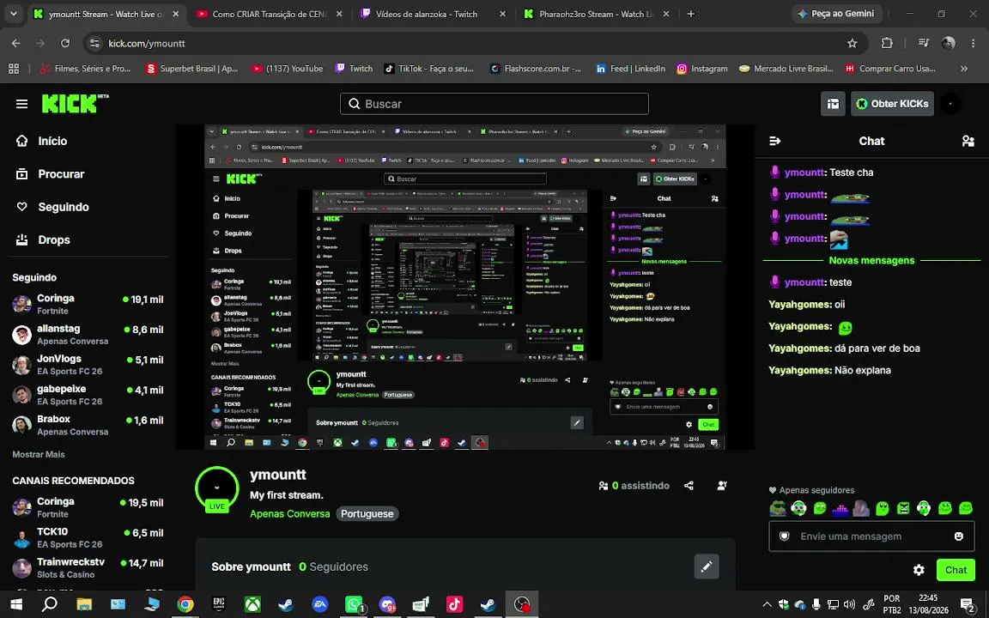Open the browser extensions puzzle icon
This screenshot has width=989, height=618.
pyautogui.click(x=887, y=44)
